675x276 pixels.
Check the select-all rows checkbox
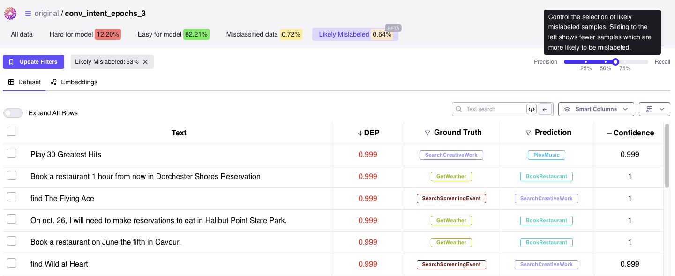(x=12, y=131)
